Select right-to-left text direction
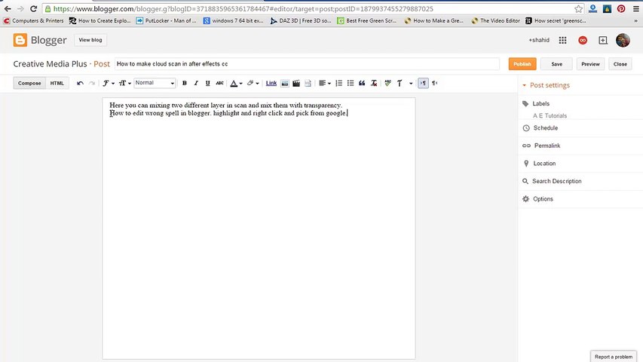The width and height of the screenshot is (643, 362). pyautogui.click(x=435, y=83)
